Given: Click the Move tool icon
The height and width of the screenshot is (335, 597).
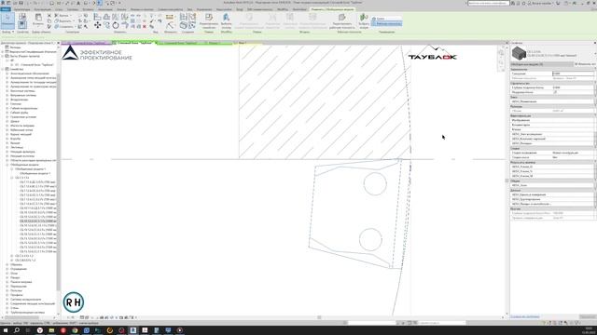Looking at the screenshot, I should tap(97, 25).
